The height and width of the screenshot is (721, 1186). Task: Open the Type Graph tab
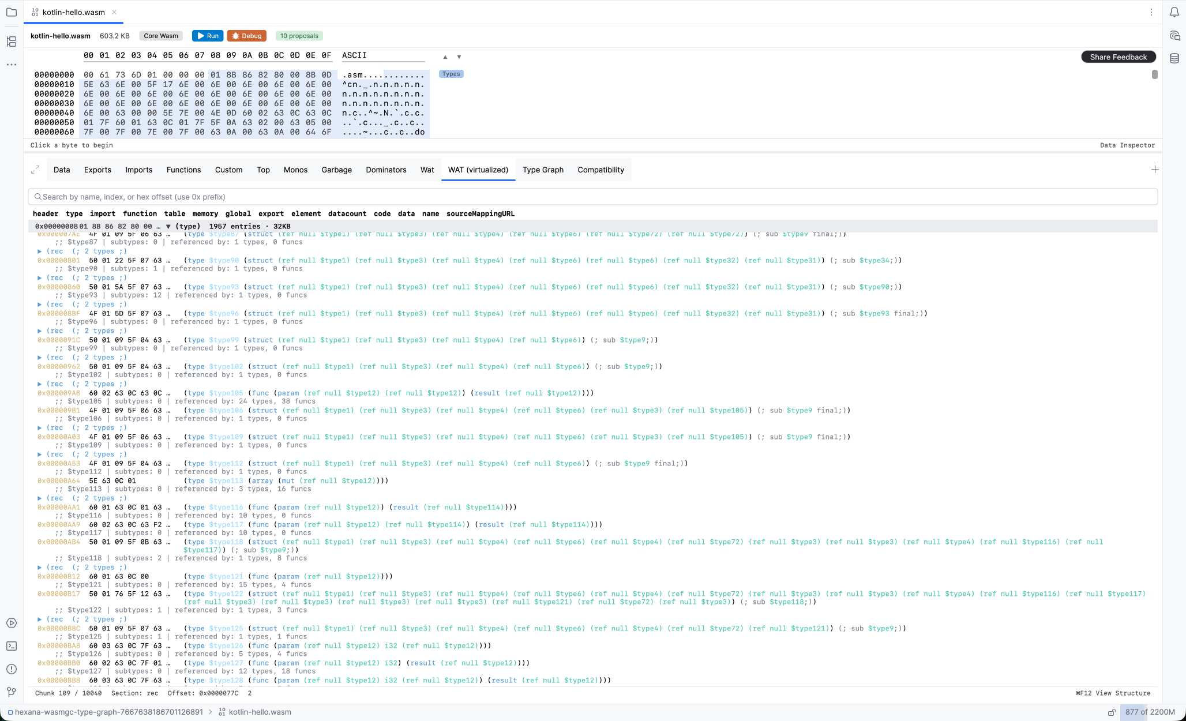pyautogui.click(x=543, y=170)
